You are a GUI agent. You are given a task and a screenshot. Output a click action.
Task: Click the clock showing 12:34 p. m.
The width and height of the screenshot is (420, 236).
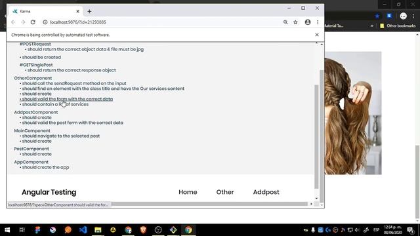coord(393,230)
